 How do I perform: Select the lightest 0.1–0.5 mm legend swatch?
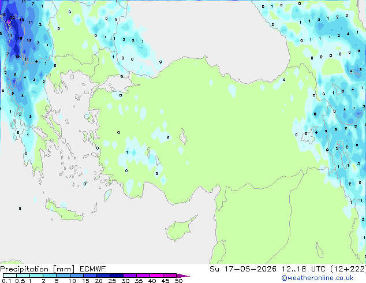[10, 275]
